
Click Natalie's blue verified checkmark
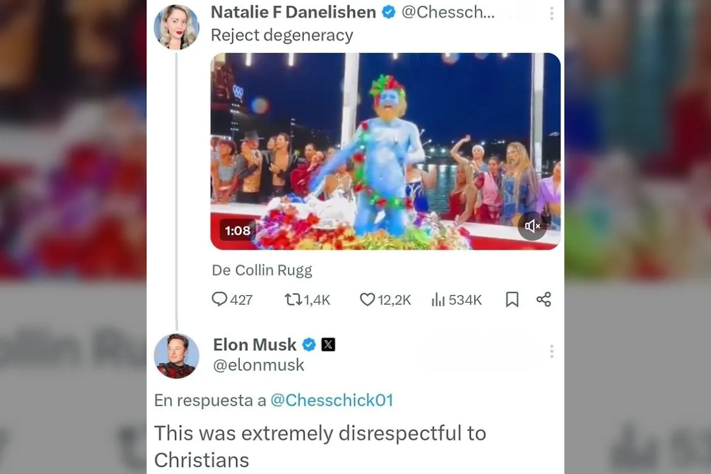pyautogui.click(x=389, y=12)
